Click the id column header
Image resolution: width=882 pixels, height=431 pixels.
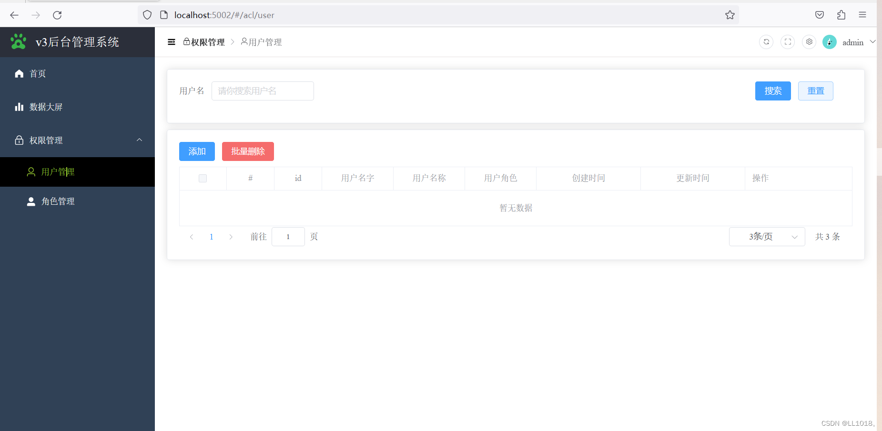[298, 178]
